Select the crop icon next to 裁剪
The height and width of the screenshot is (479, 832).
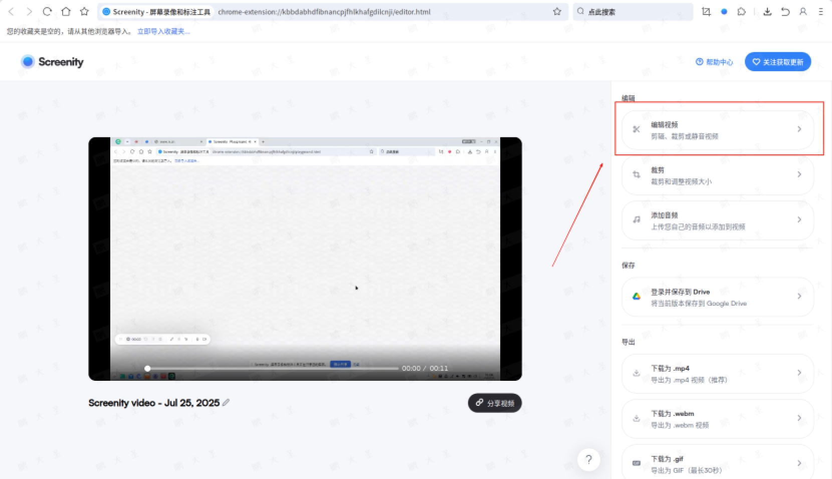pos(636,174)
